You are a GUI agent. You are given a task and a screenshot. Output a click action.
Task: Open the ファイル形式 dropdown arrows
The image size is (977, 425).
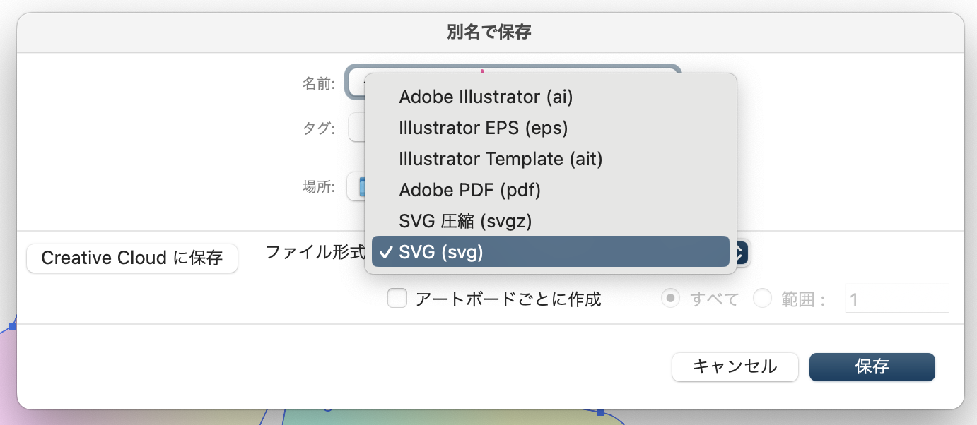tap(741, 253)
